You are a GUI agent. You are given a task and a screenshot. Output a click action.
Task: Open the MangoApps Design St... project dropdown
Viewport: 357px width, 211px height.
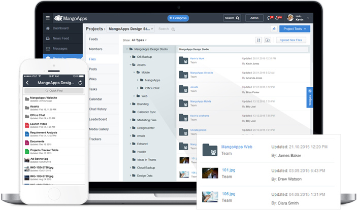click(131, 29)
